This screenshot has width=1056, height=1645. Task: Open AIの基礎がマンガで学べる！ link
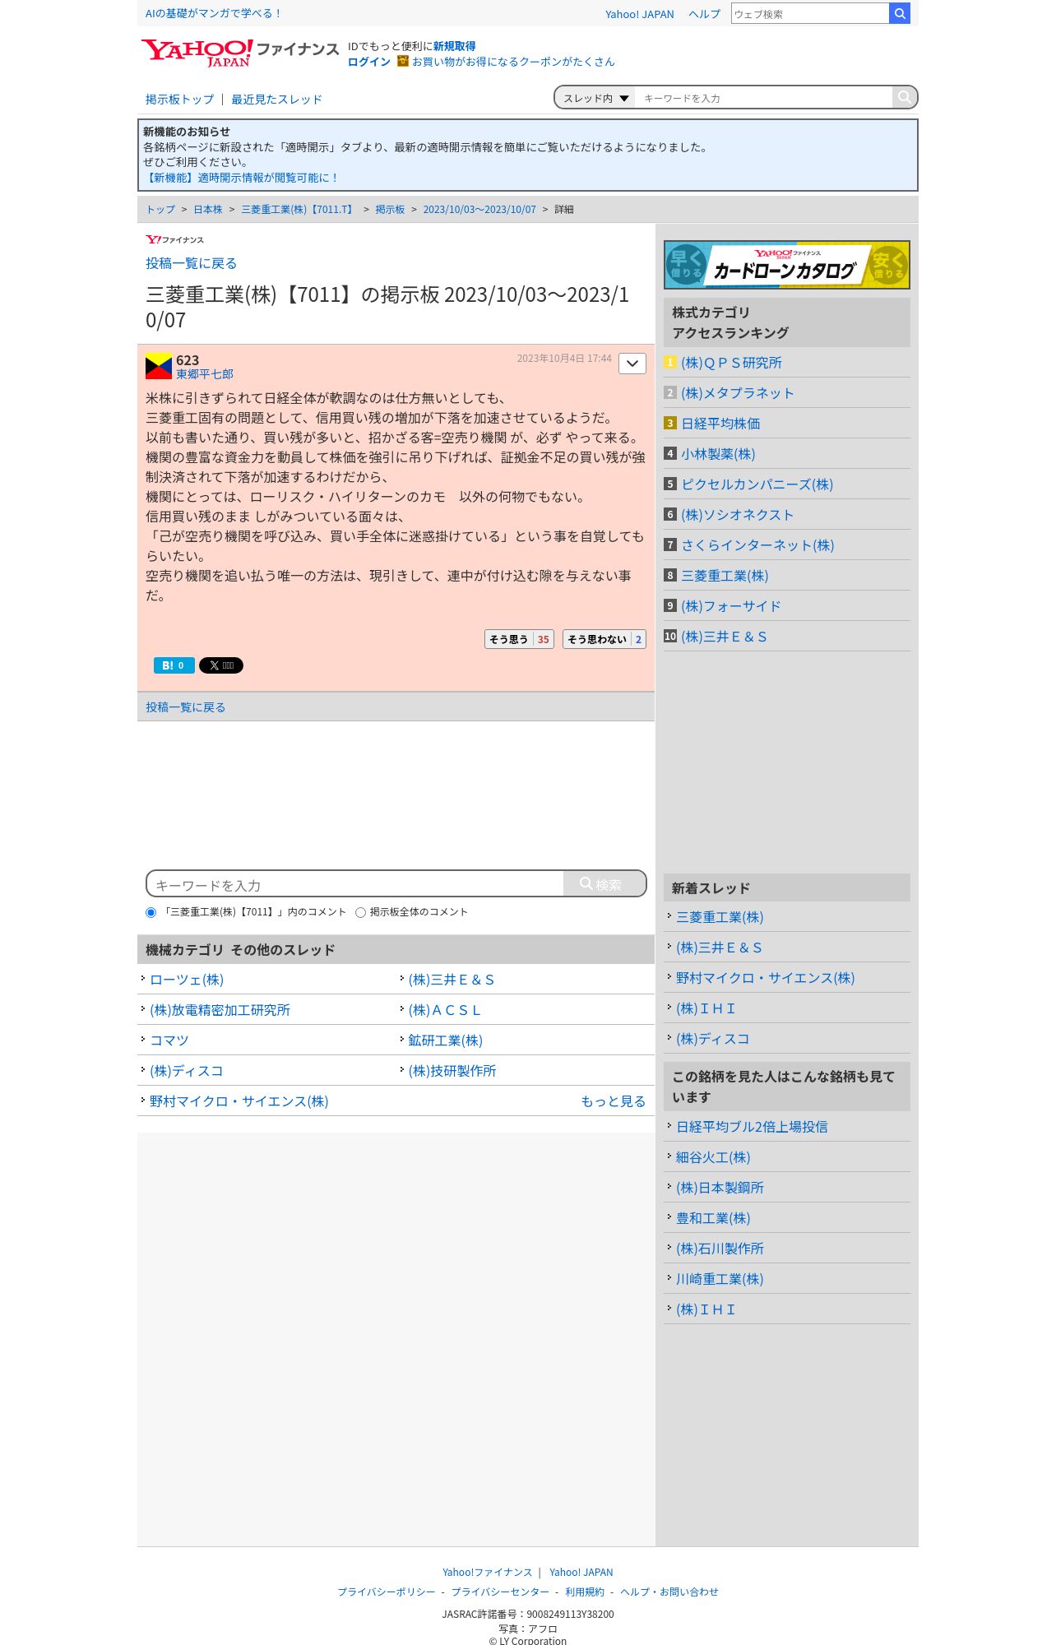pyautogui.click(x=214, y=13)
